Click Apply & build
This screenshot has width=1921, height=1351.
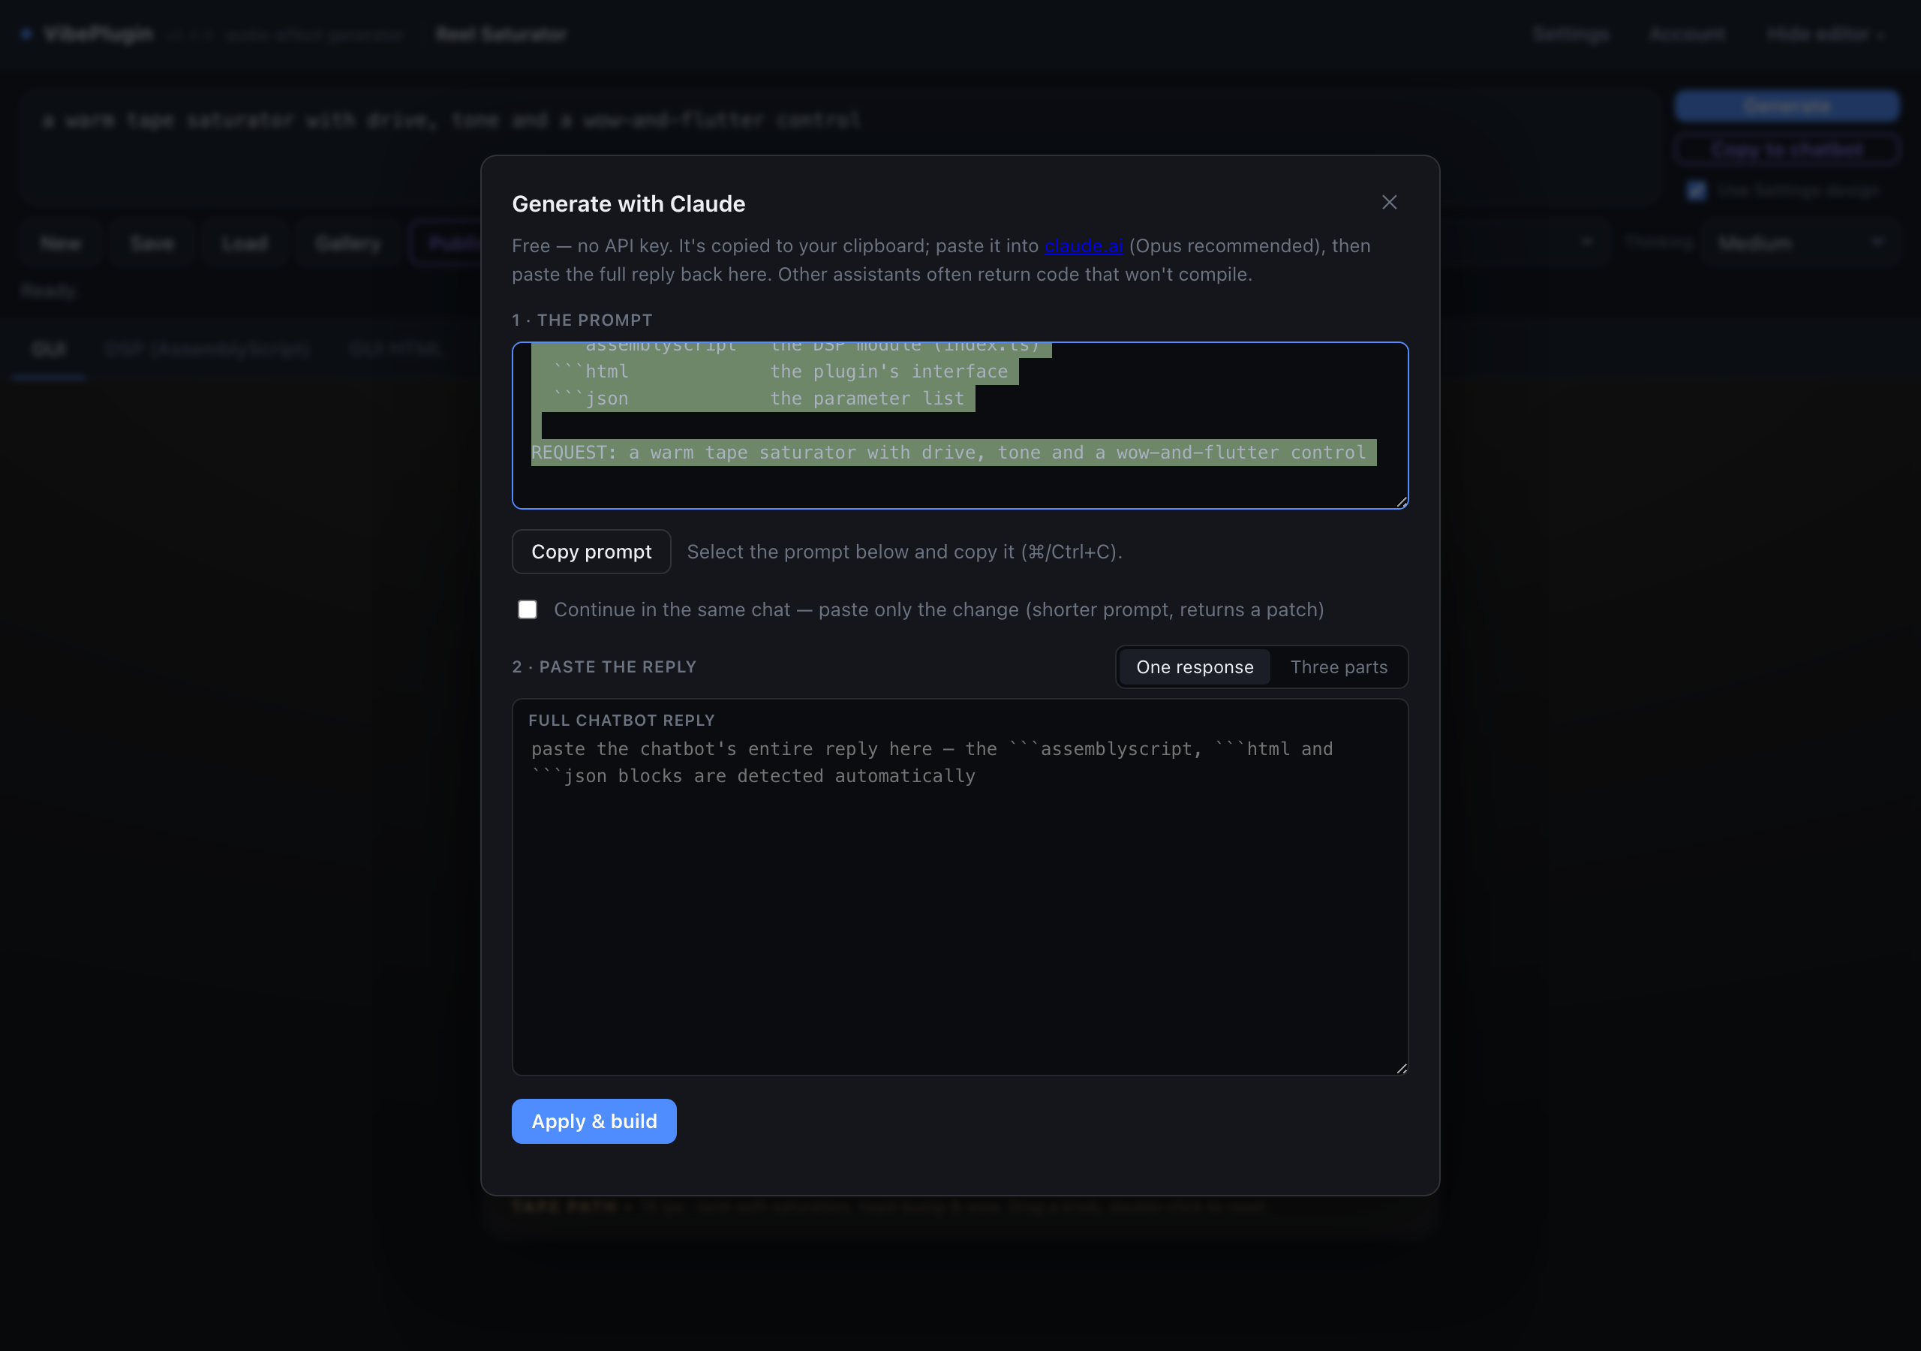coord(594,1121)
